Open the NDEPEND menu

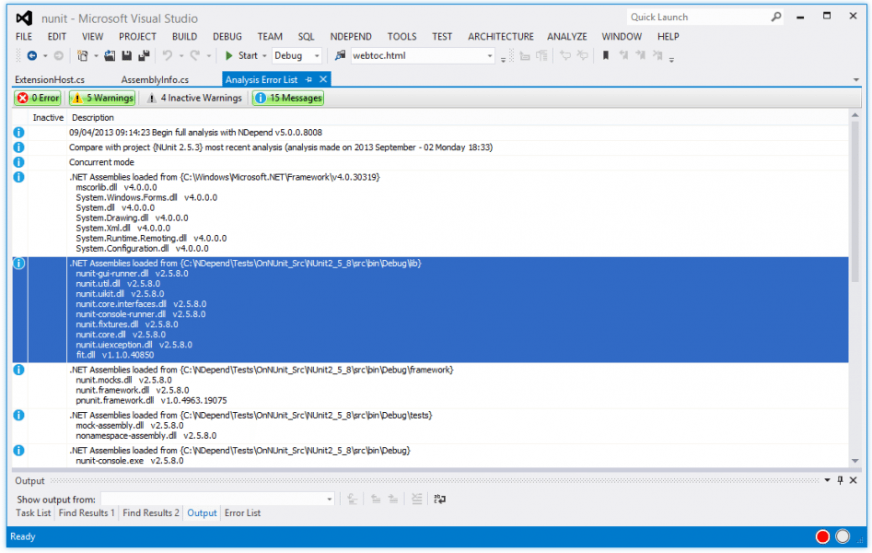pyautogui.click(x=350, y=37)
